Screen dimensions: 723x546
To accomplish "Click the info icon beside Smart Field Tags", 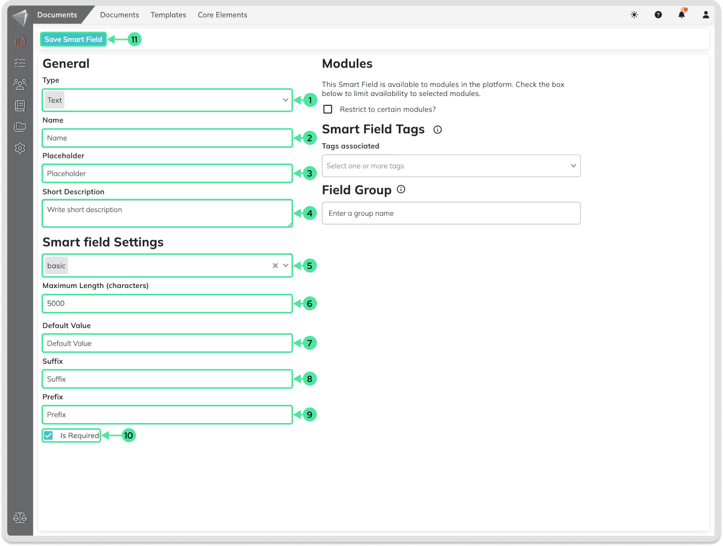I will point(437,130).
